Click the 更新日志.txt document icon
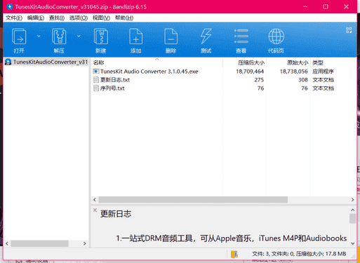The height and width of the screenshot is (263, 360). (96, 80)
